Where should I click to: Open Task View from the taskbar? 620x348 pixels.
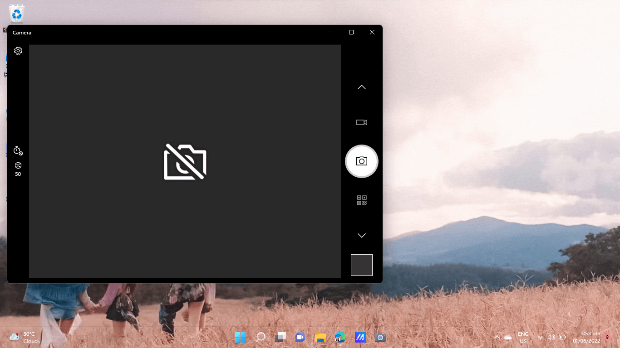pyautogui.click(x=280, y=337)
